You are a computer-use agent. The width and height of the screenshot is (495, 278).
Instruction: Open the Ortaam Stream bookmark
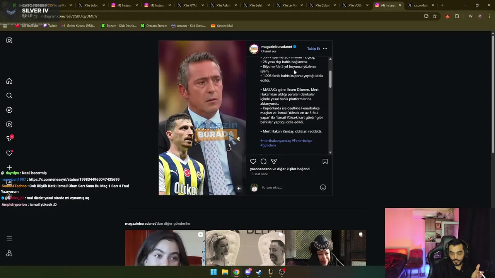click(x=154, y=26)
